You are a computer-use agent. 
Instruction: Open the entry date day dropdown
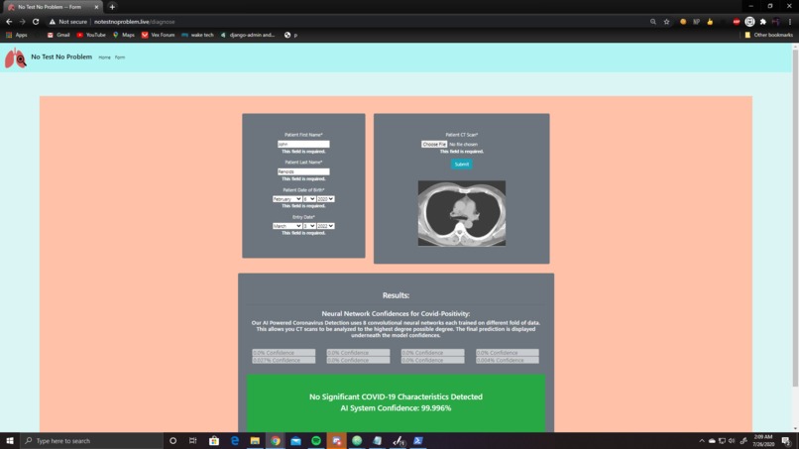click(x=309, y=226)
